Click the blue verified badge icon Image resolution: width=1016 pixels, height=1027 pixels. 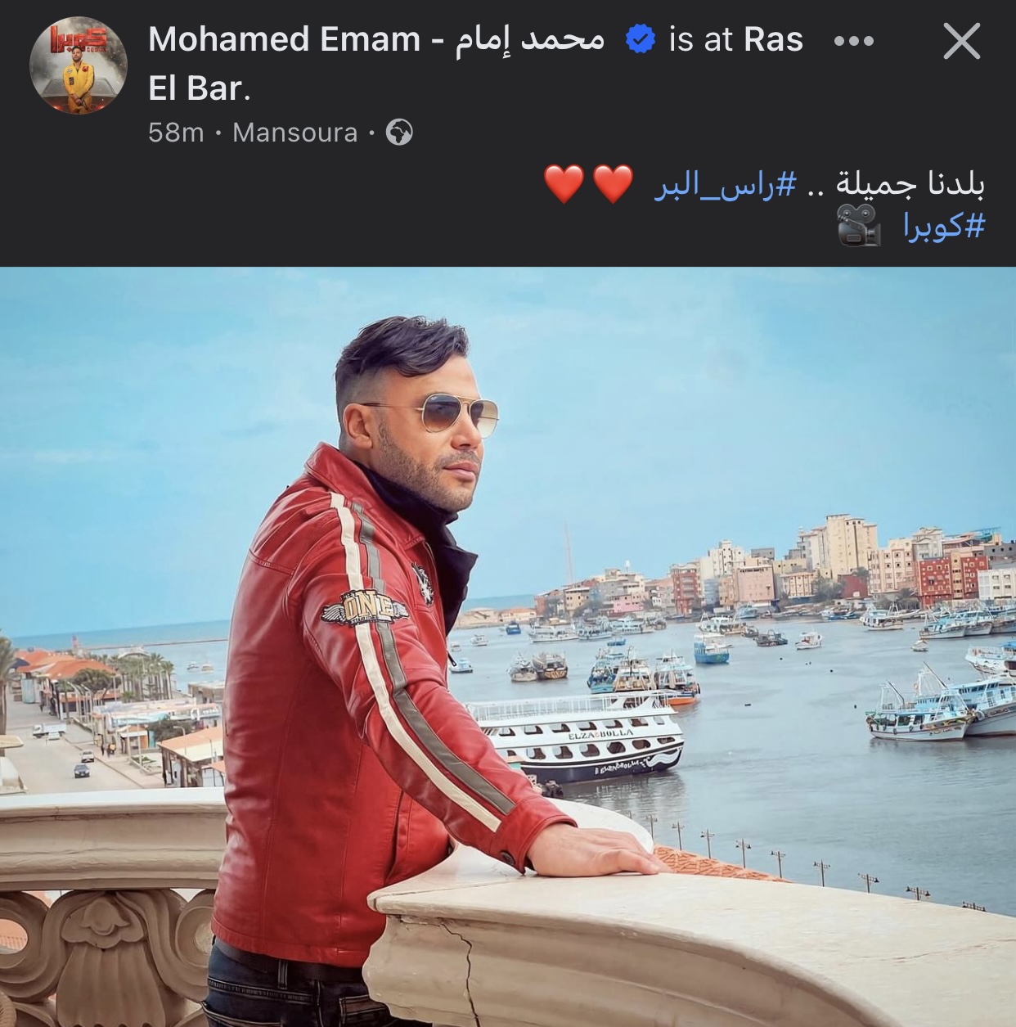click(x=640, y=39)
